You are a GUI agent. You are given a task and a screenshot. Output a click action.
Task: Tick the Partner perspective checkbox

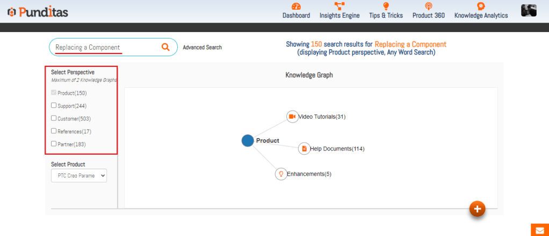[x=54, y=144]
